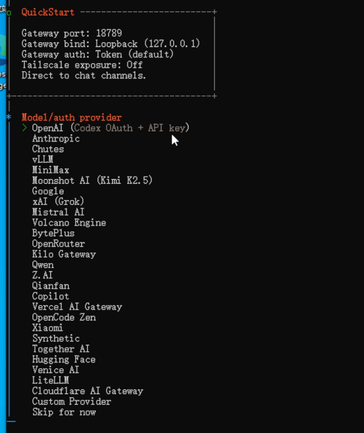This screenshot has width=364, height=433.
Task: Pick Volcano Engine as provider
Action: tap(69, 223)
